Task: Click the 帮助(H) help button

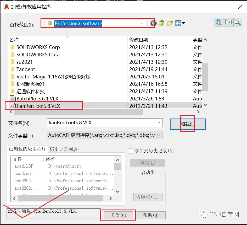Action: click(151, 215)
